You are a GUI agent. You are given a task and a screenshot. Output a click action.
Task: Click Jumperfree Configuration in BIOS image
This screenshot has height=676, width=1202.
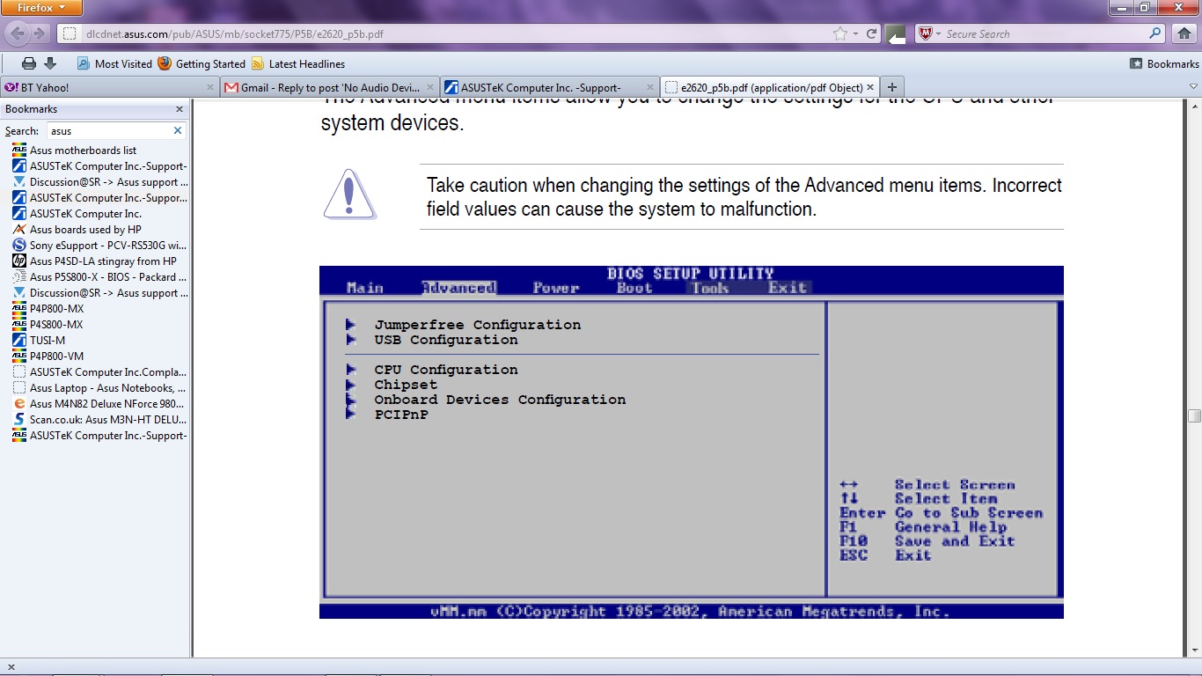tap(477, 325)
